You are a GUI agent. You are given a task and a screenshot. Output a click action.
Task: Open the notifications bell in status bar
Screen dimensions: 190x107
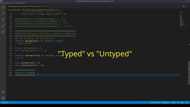pyautogui.click(x=187, y=103)
